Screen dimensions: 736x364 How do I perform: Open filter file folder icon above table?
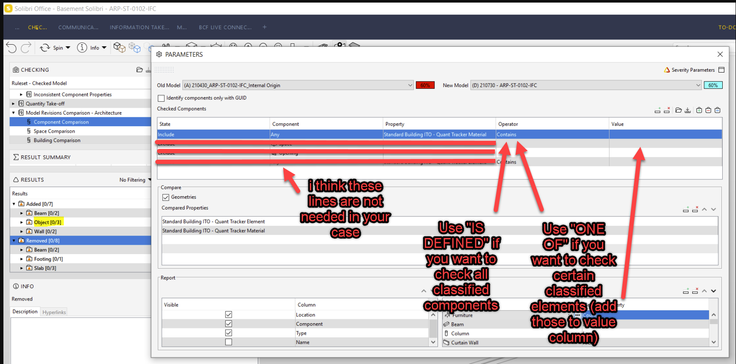point(679,110)
